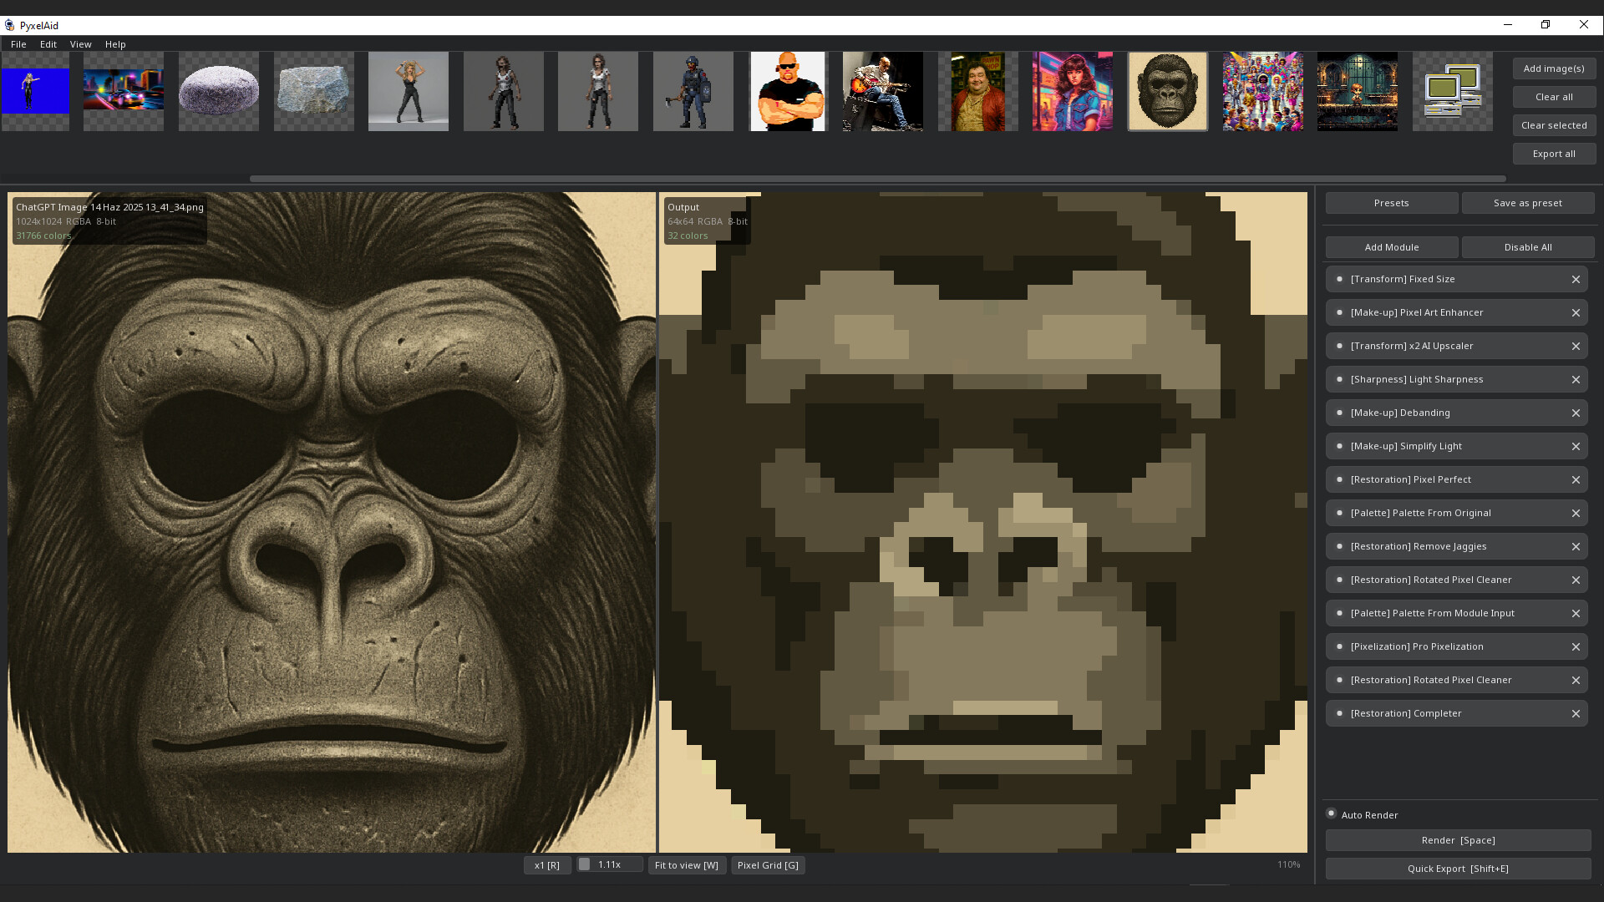The height and width of the screenshot is (902, 1604).
Task: Click the Add image(s) button
Action: (1554, 68)
